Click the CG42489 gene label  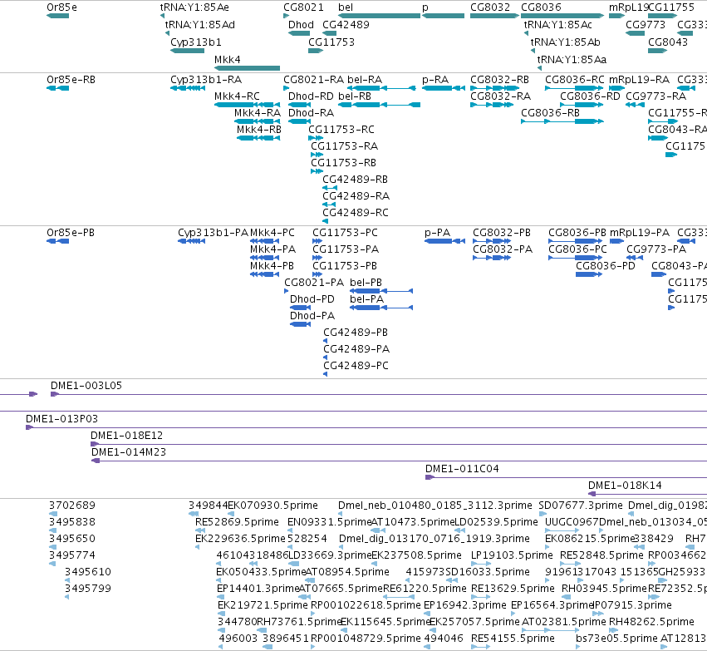[346, 25]
